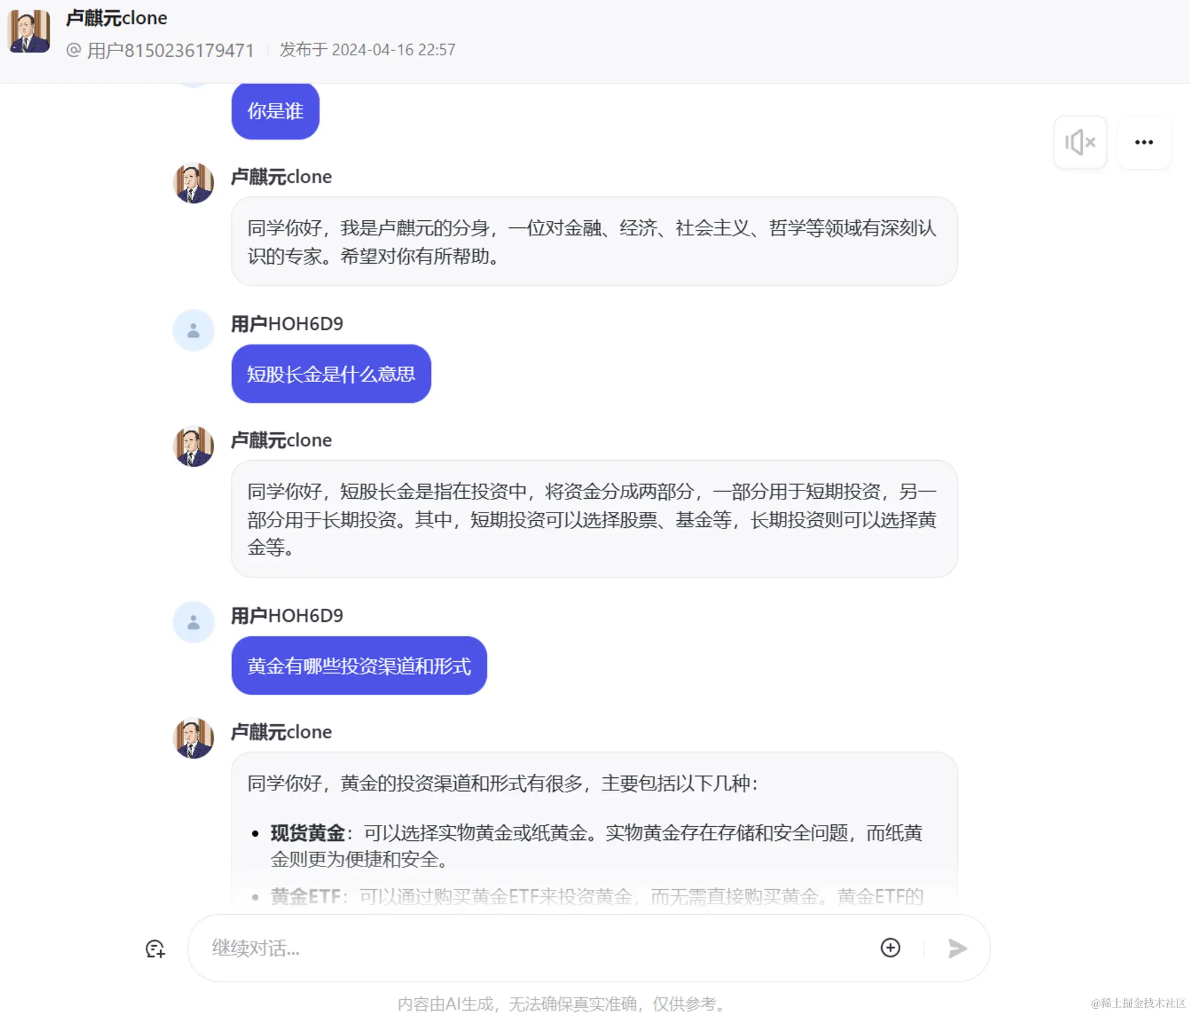The height and width of the screenshot is (1013, 1190).
Task: Select the 黄金有哪些投资渠道和形式 message bubble
Action: pyautogui.click(x=359, y=665)
